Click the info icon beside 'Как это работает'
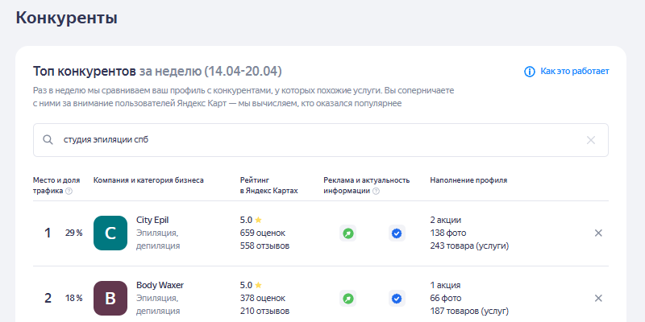The image size is (645, 322). tap(530, 72)
